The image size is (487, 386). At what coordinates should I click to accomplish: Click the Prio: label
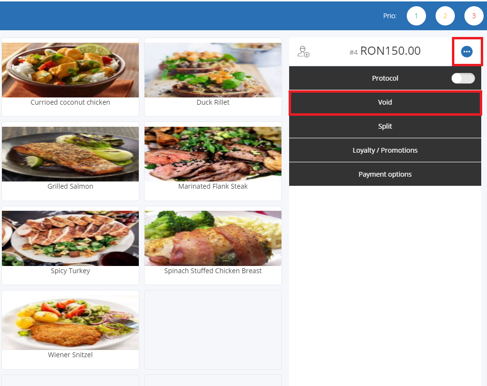pyautogui.click(x=390, y=16)
